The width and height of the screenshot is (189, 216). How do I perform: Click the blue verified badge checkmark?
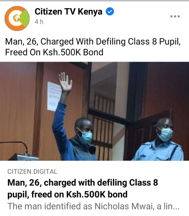click(110, 11)
